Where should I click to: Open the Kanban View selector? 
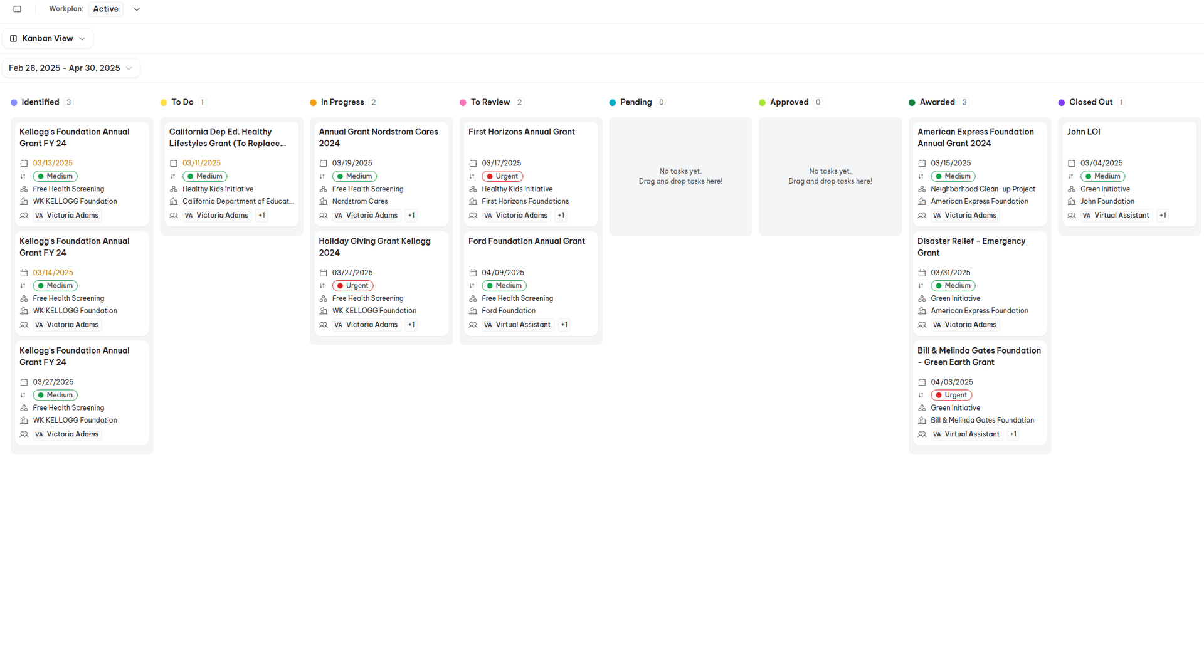click(x=48, y=39)
